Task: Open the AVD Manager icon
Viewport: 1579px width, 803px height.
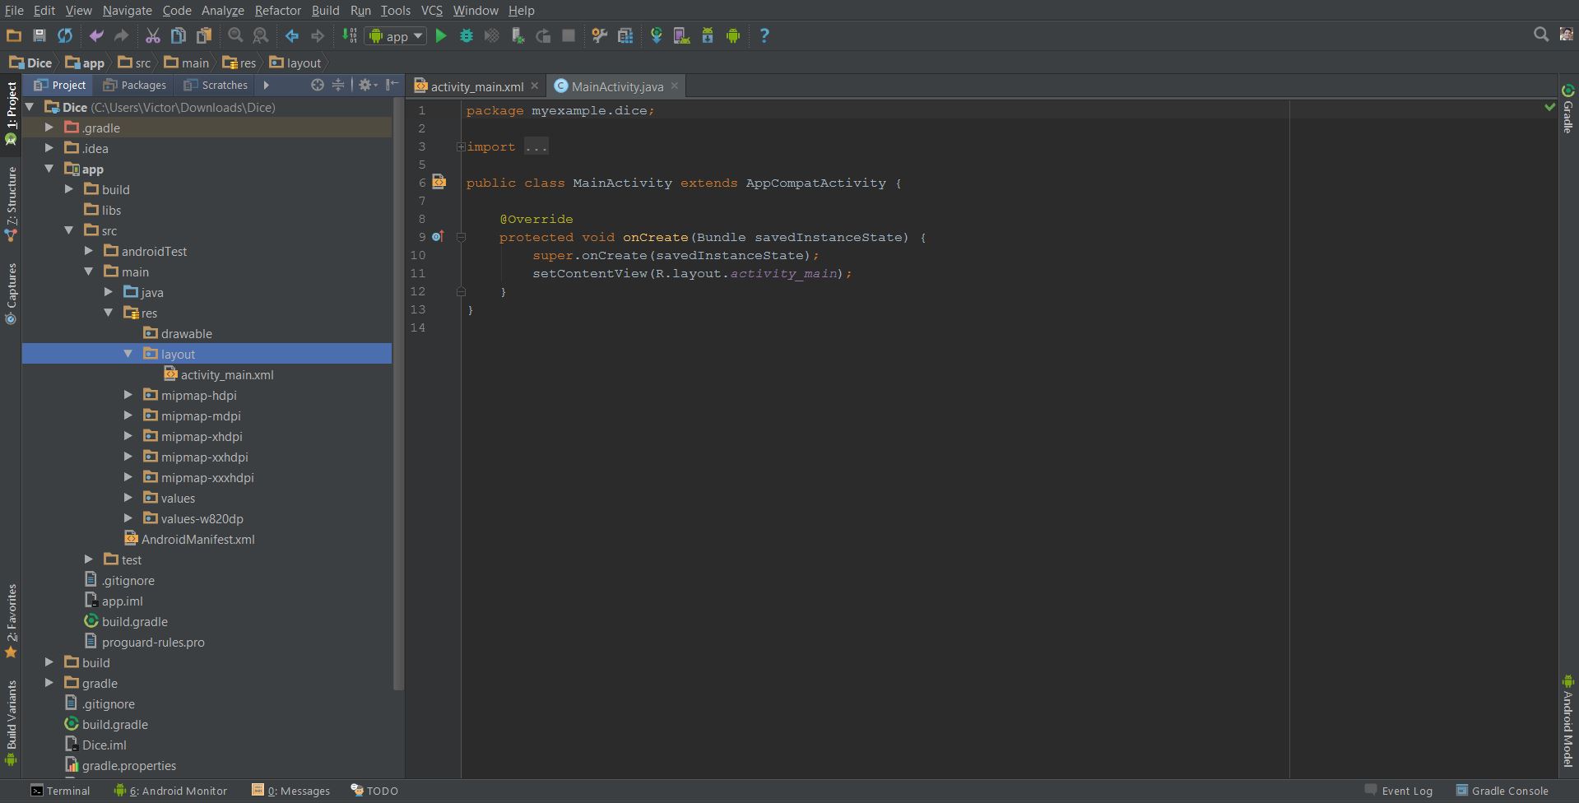Action: (681, 35)
